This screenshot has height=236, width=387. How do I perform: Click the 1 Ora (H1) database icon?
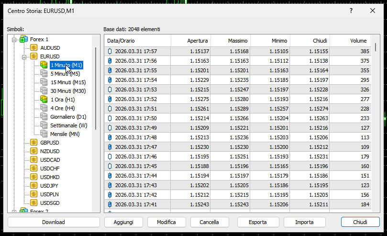(x=44, y=100)
